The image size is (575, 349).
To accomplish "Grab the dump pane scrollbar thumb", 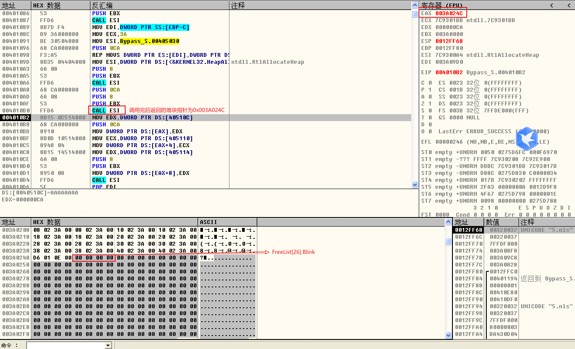I will pyautogui.click(x=449, y=242).
